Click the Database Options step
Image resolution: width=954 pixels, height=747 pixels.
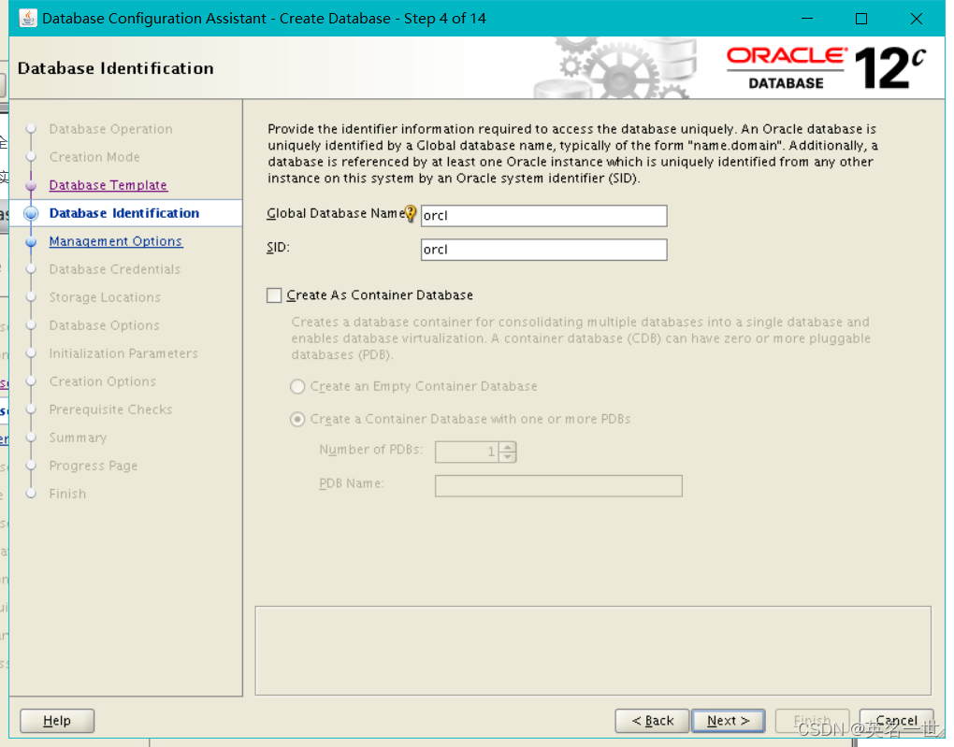104,324
